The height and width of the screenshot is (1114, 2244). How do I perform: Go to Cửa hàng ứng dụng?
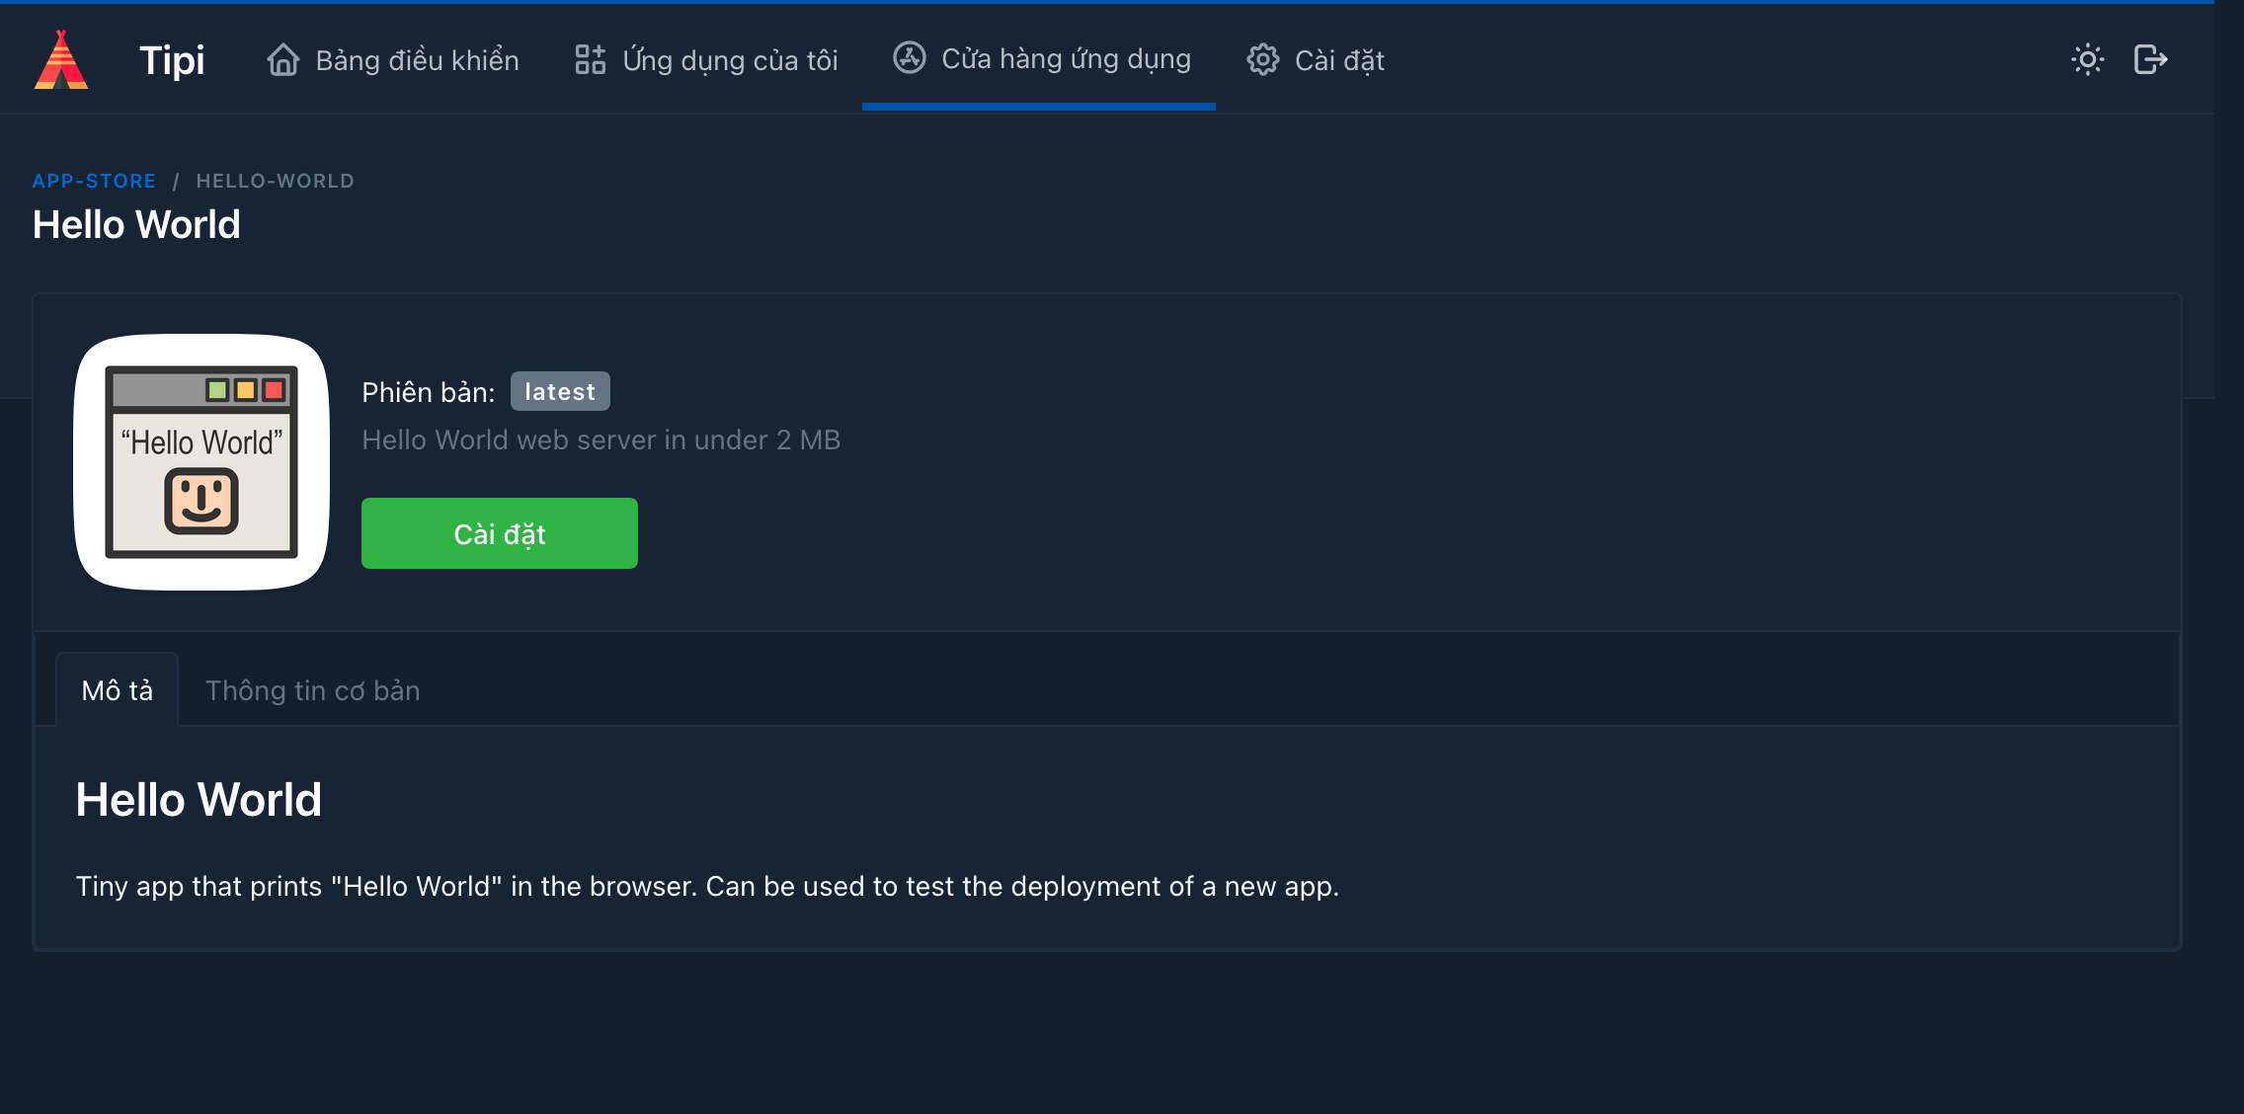point(1066,59)
